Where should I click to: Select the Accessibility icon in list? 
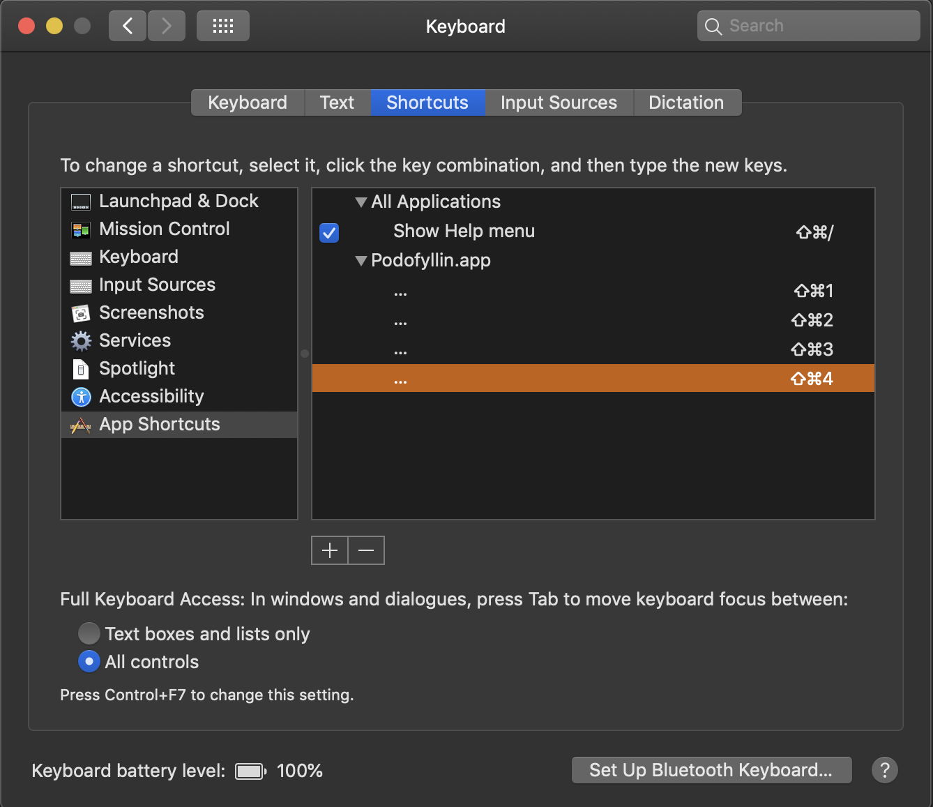[81, 397]
